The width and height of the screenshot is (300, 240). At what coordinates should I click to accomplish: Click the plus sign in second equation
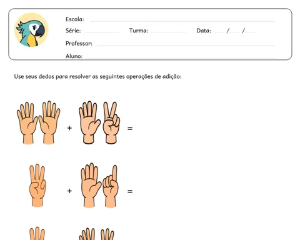pyautogui.click(x=69, y=191)
